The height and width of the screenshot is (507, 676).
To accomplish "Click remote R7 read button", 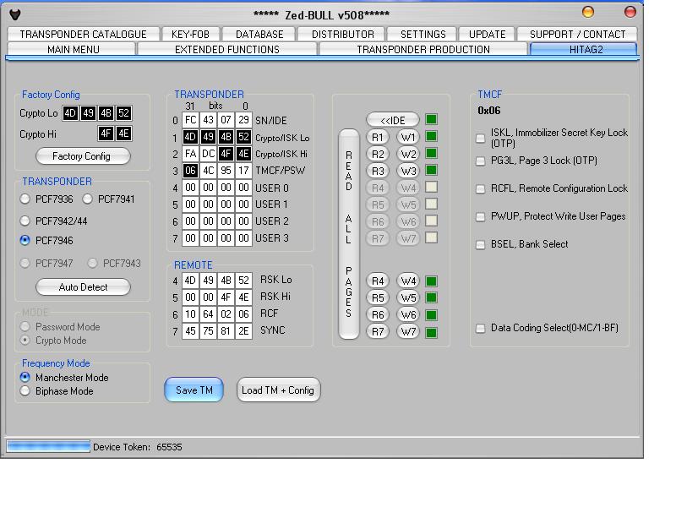I will (378, 331).
